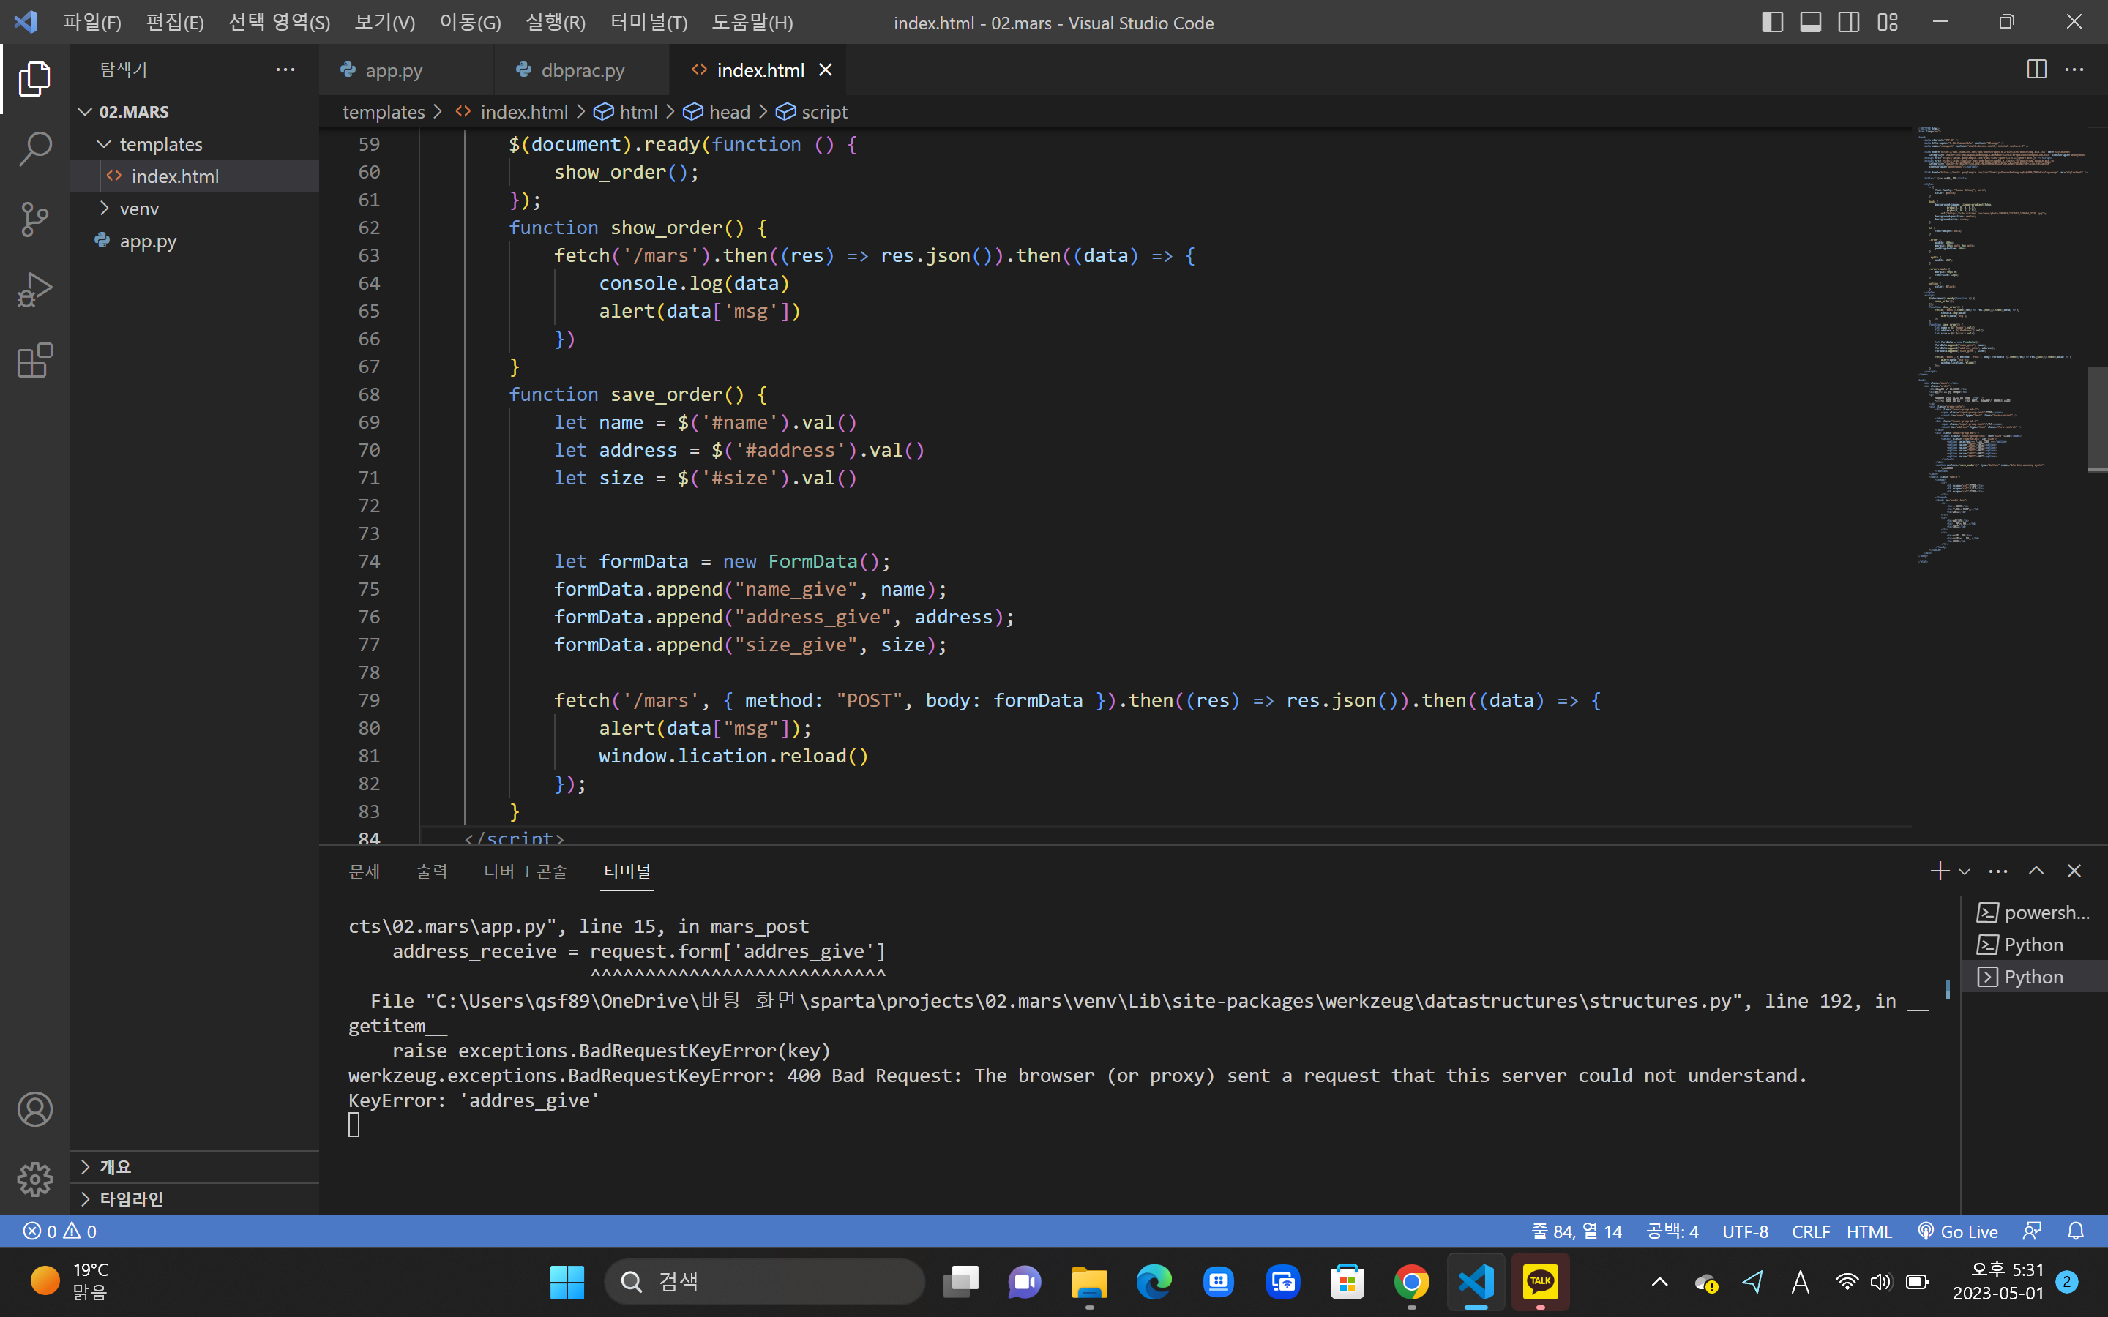Split the editor to the right

tap(2036, 70)
